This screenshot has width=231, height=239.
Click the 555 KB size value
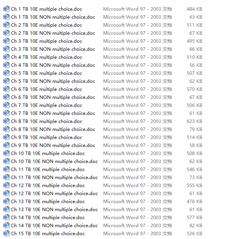point(194,185)
